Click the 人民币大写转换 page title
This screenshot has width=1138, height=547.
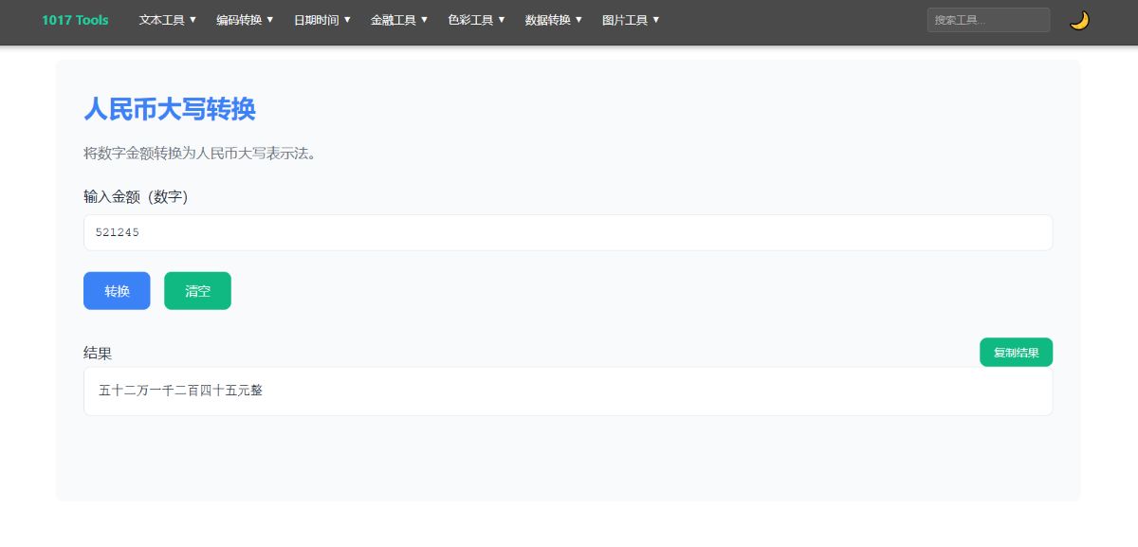(x=169, y=110)
